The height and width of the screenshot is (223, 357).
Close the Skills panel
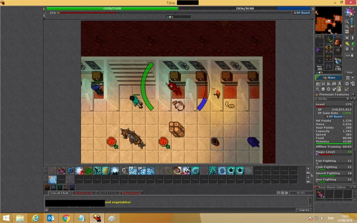point(355,99)
